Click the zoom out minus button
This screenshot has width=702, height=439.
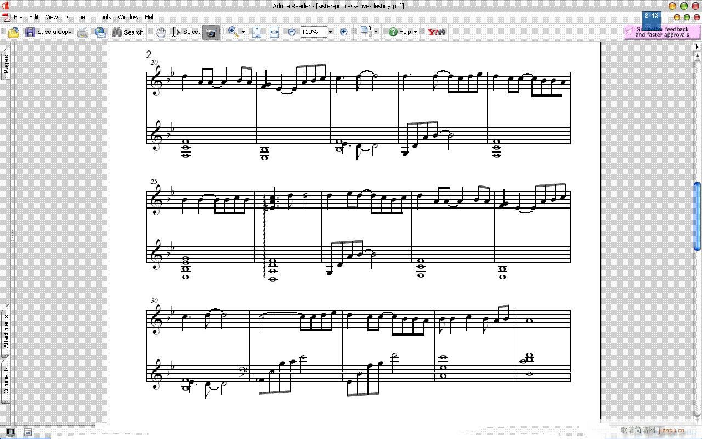pyautogui.click(x=292, y=32)
